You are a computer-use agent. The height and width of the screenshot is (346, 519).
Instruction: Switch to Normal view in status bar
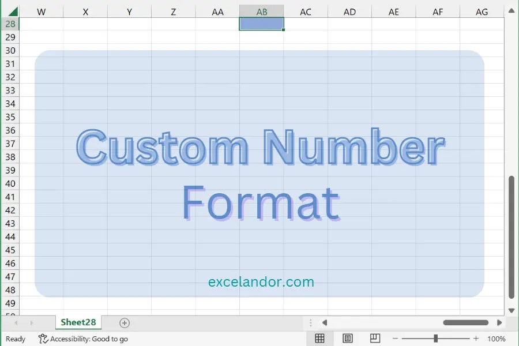[320, 339]
